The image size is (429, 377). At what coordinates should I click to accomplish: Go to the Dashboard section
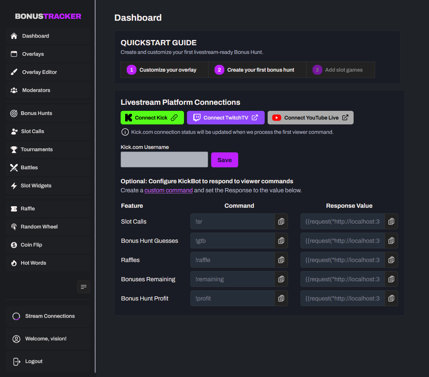click(36, 36)
